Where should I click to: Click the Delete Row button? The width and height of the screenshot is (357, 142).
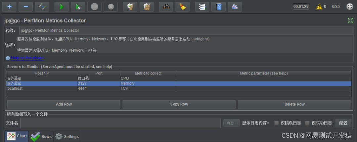tap(294, 104)
